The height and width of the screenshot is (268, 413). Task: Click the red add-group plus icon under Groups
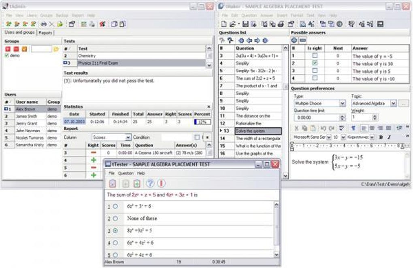pyautogui.click(x=8, y=49)
